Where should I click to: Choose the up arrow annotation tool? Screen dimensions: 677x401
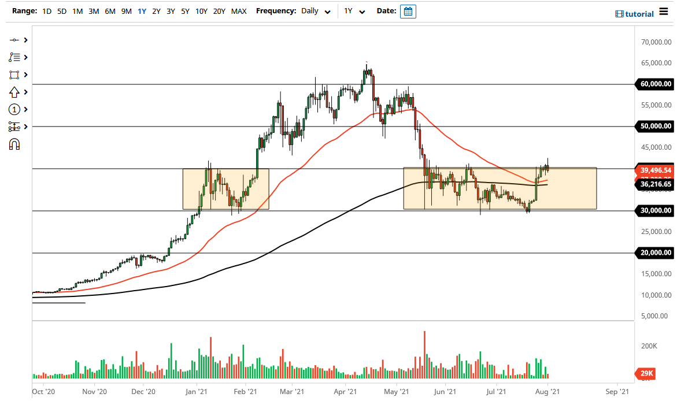coord(14,92)
